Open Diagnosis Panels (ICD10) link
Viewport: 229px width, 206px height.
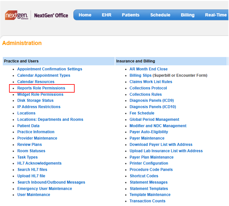click(x=153, y=107)
